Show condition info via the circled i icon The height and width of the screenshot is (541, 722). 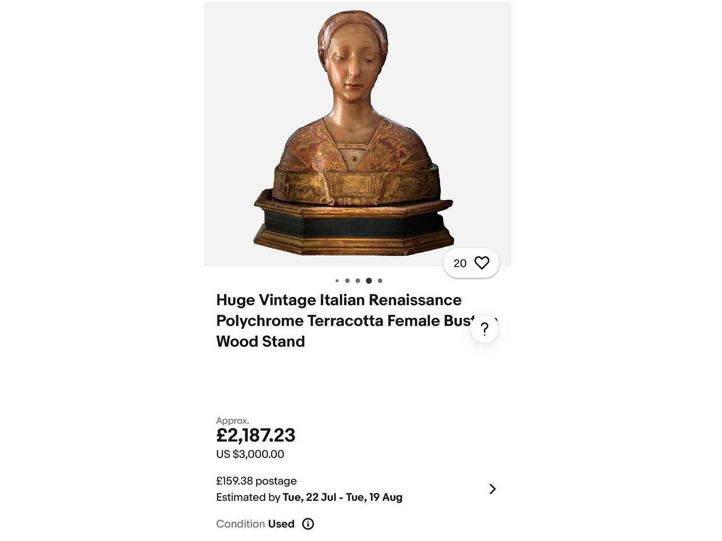click(x=308, y=524)
